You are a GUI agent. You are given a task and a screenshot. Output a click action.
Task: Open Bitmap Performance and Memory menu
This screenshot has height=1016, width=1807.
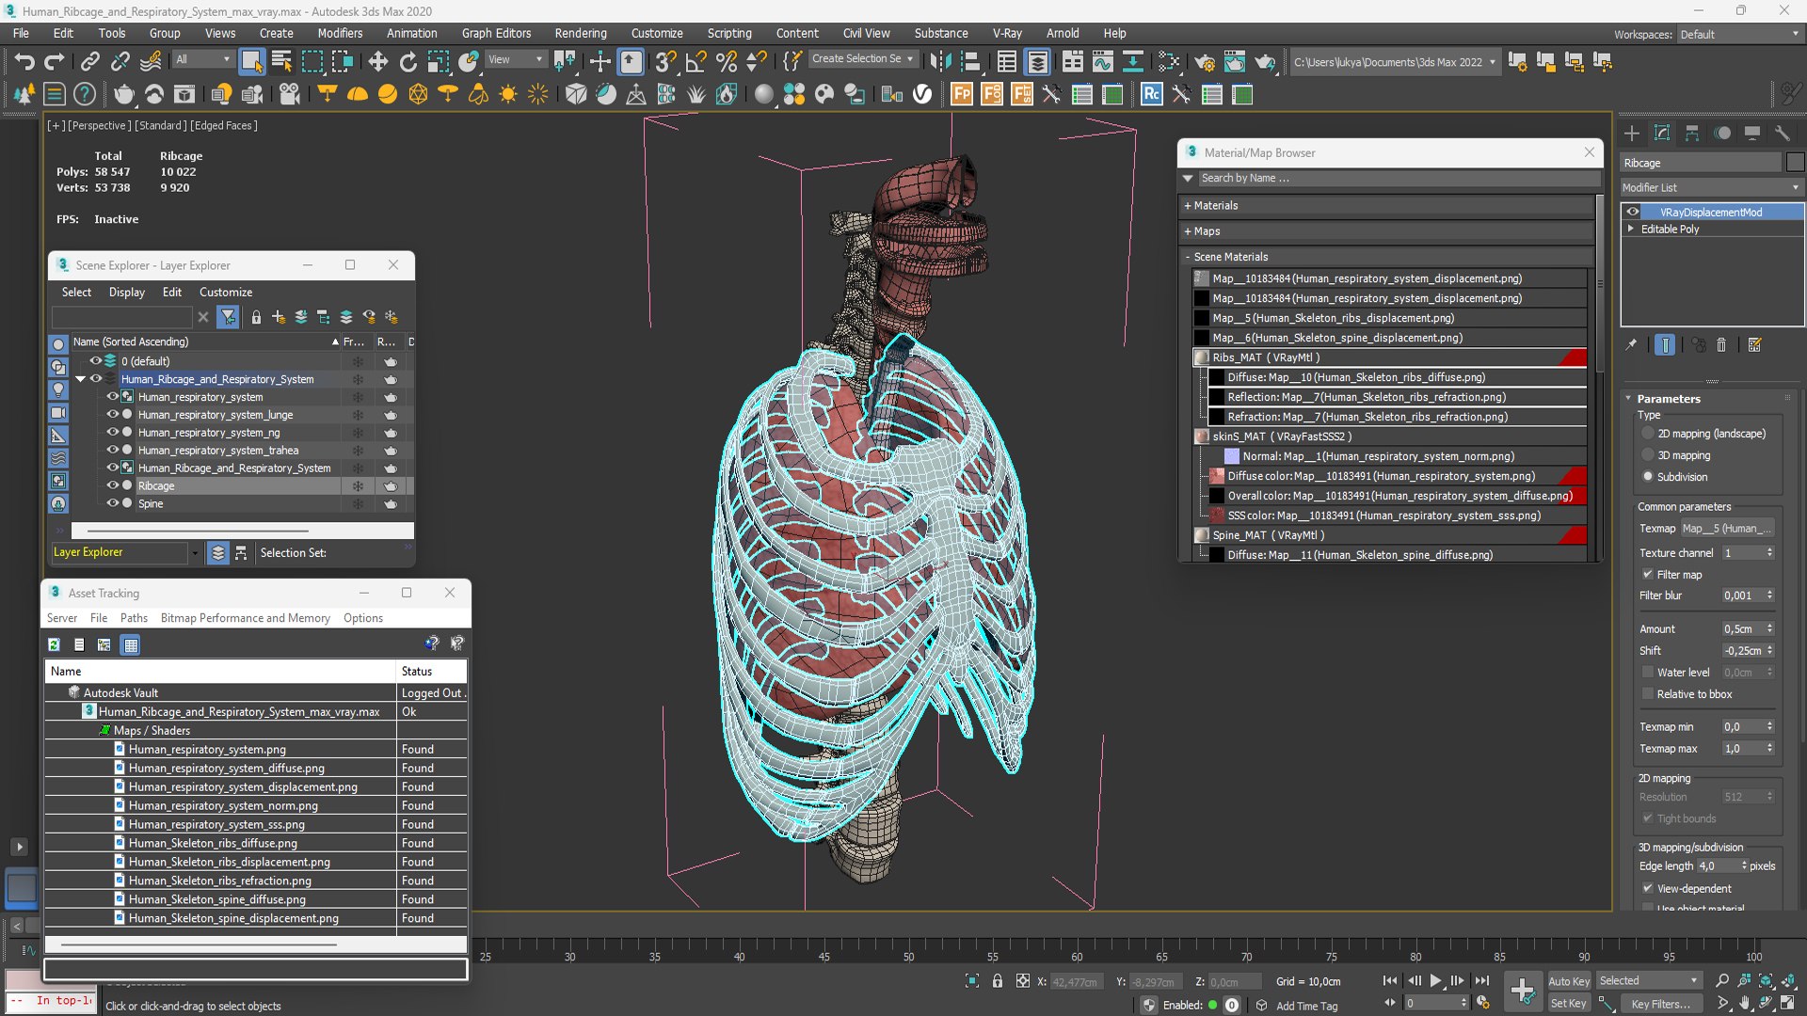click(245, 618)
